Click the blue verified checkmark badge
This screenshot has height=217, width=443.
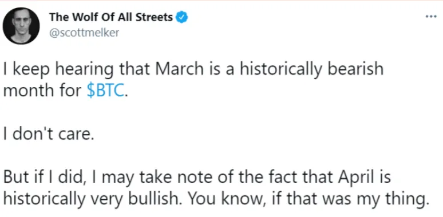pos(182,17)
